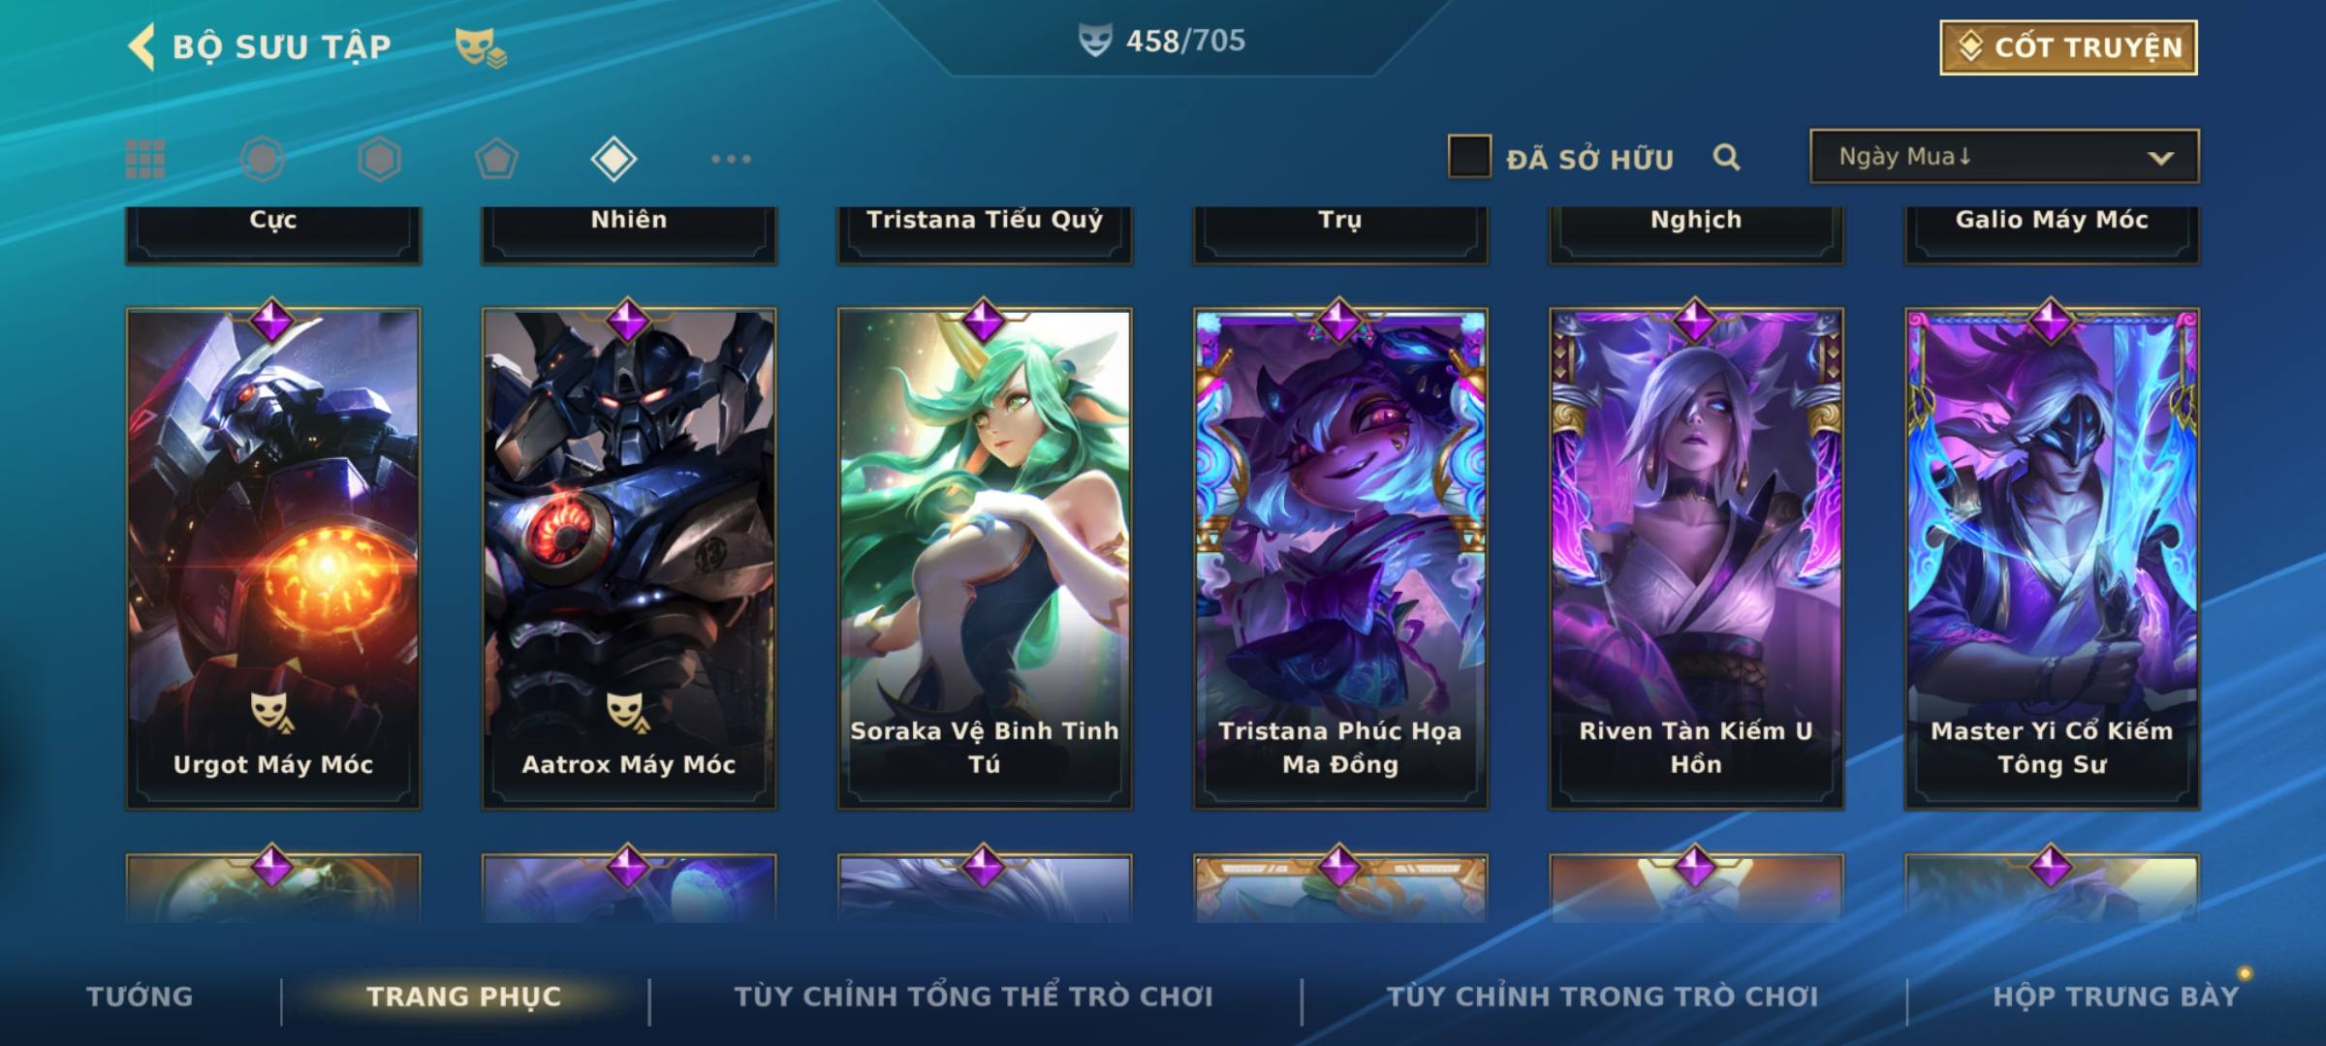Expand sort options via chevron arrow
This screenshot has width=2326, height=1046.
(x=2160, y=158)
